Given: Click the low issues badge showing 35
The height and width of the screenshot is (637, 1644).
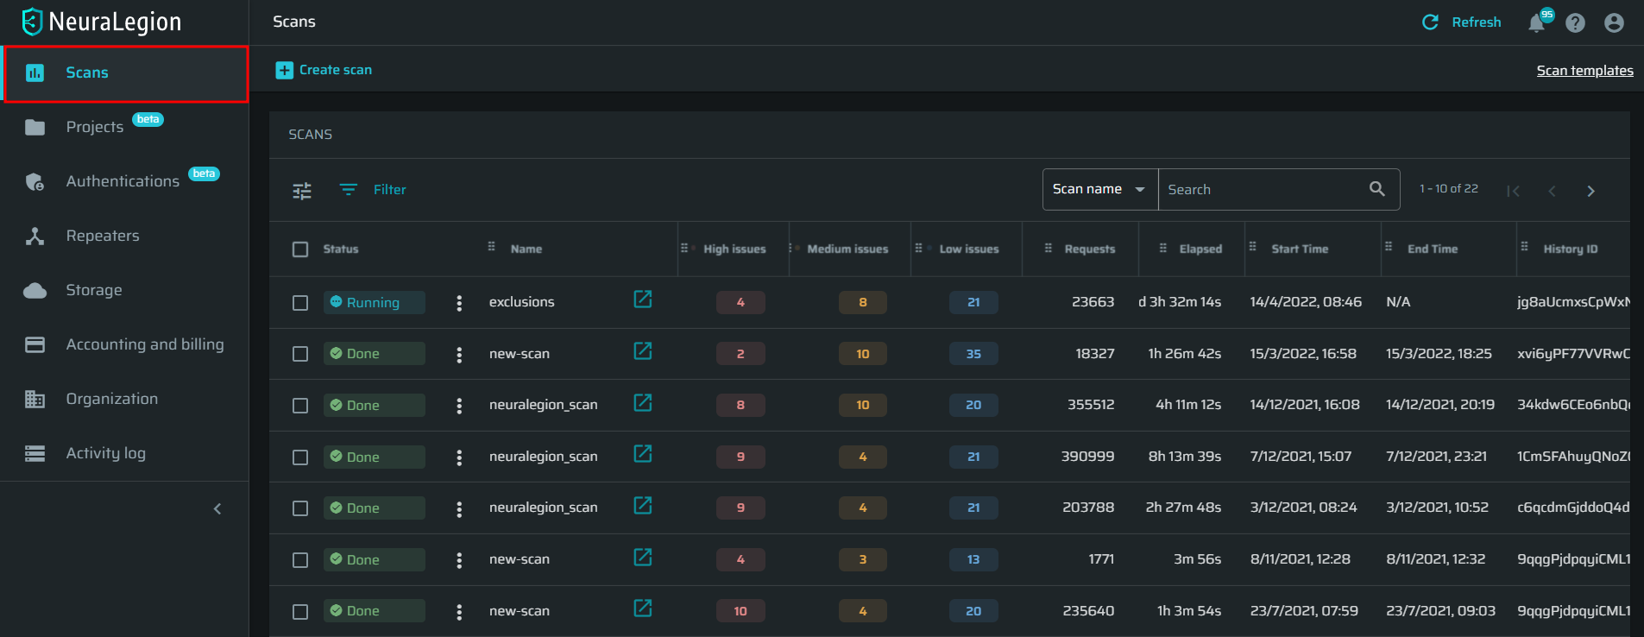Looking at the screenshot, I should [973, 355].
